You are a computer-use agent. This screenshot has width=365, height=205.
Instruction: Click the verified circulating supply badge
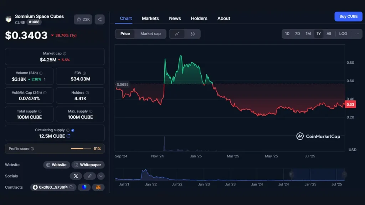pos(73,130)
